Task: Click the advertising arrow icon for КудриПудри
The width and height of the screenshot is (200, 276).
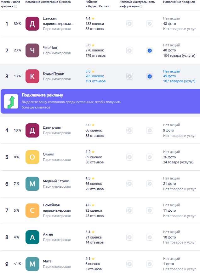Action: coord(129,76)
